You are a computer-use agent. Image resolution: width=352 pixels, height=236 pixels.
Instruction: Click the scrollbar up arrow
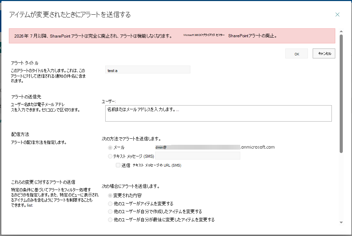coord(341,31)
